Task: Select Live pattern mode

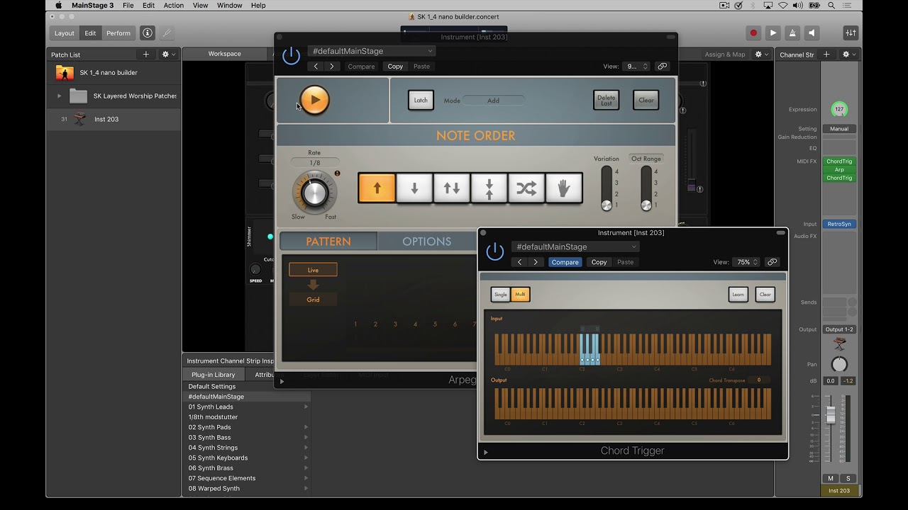Action: tap(313, 270)
